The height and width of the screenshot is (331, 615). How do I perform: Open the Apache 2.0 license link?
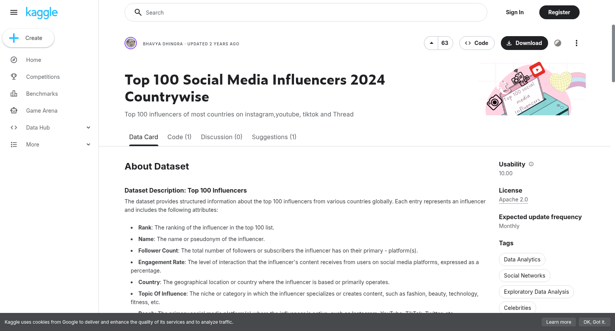coord(514,200)
